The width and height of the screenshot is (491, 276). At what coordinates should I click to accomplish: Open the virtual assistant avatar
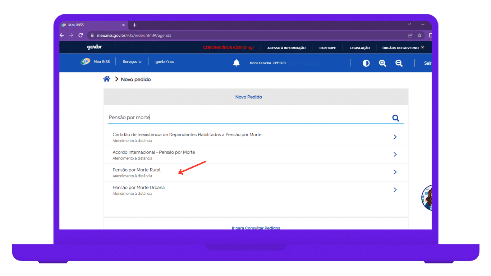[427, 198]
